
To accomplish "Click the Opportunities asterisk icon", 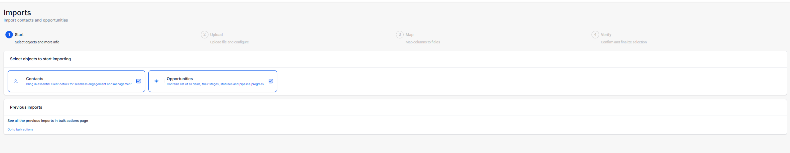I will pyautogui.click(x=157, y=81).
